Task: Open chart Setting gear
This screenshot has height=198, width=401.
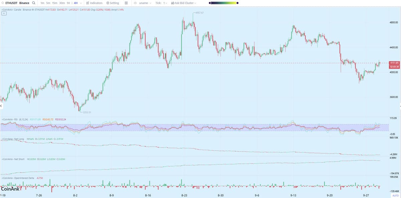Action: point(112,3)
